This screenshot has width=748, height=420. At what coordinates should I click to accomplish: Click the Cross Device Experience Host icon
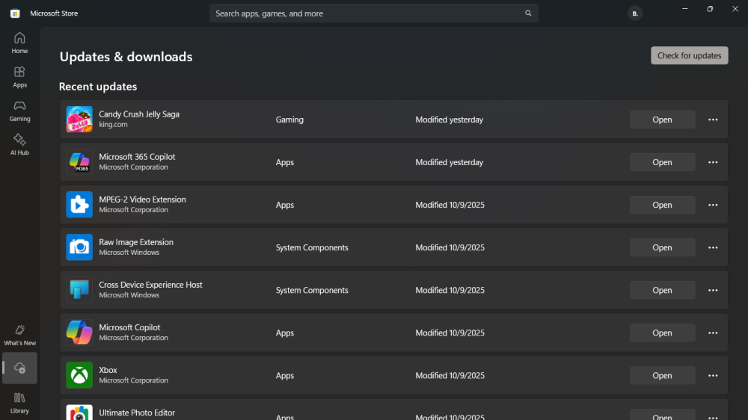(79, 290)
